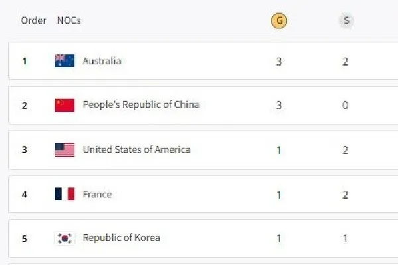Click the Australia flag icon

[65, 61]
